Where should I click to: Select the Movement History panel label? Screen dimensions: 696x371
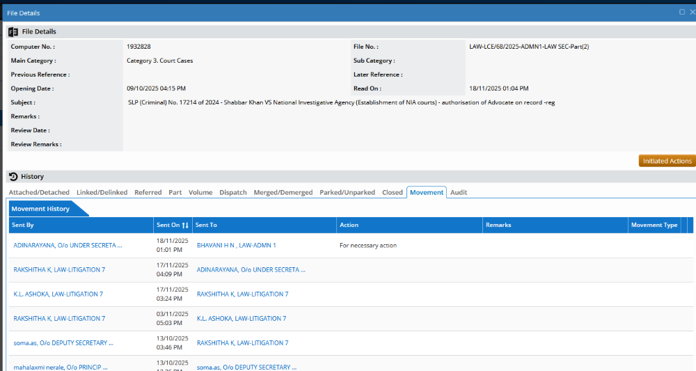click(40, 209)
